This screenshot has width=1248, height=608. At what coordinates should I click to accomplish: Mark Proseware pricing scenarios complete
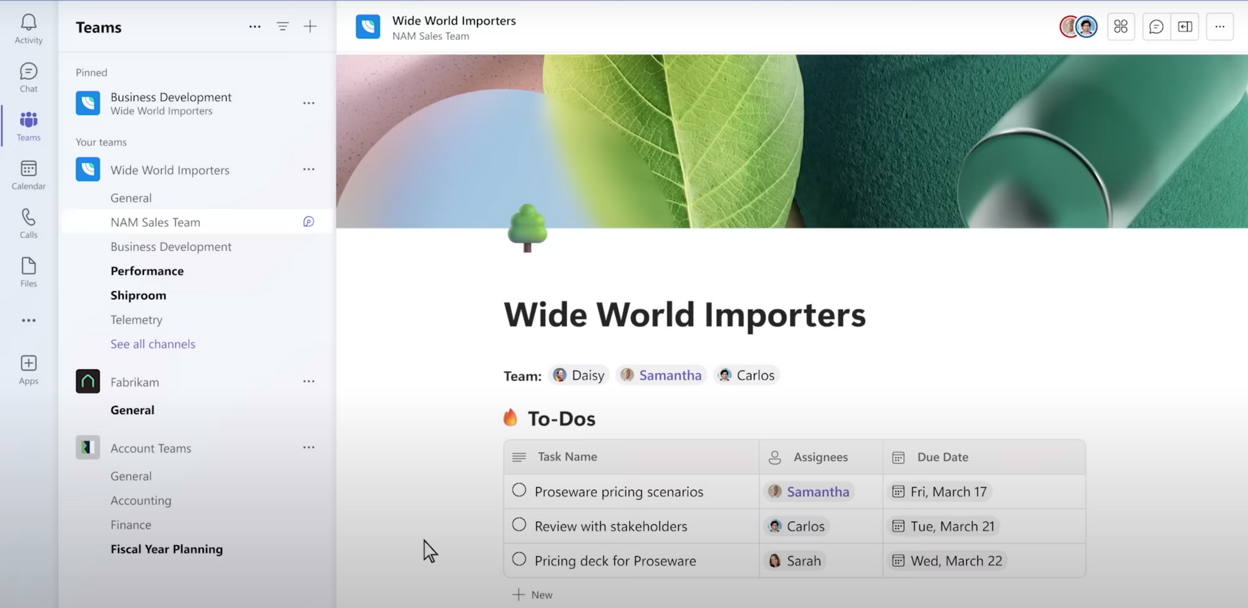[x=519, y=490]
